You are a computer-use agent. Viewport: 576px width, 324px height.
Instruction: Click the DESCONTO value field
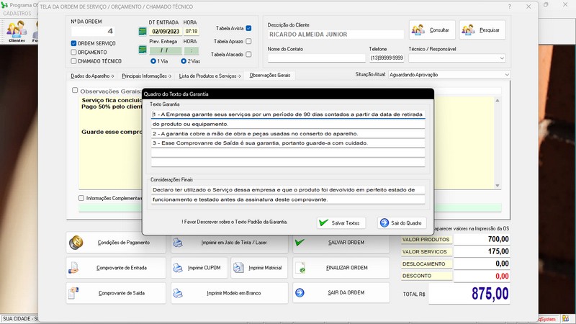[482, 276]
